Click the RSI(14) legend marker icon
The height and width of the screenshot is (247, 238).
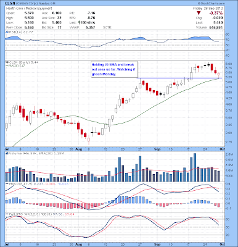pos(7,32)
